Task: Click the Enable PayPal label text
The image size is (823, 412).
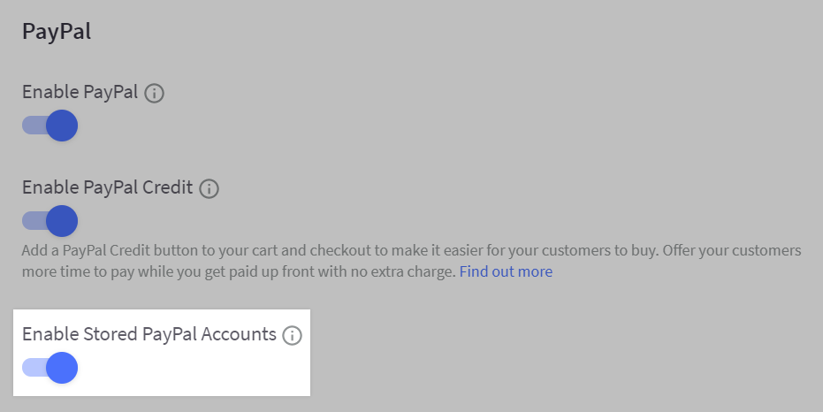Action: 80,92
